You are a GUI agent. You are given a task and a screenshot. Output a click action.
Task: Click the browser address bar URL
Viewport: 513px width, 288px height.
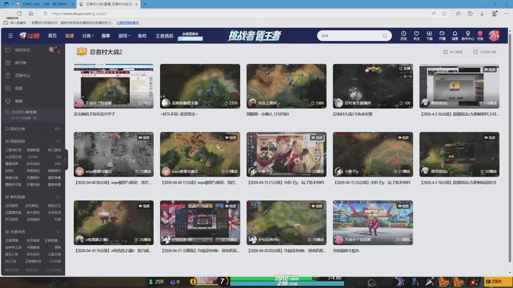point(79,13)
